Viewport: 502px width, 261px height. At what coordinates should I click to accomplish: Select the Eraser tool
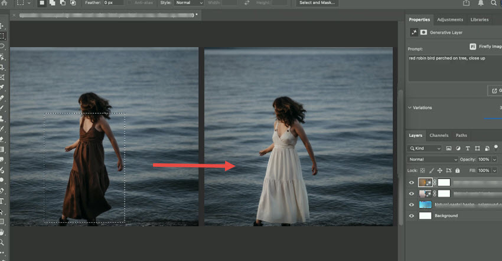pos(2,139)
